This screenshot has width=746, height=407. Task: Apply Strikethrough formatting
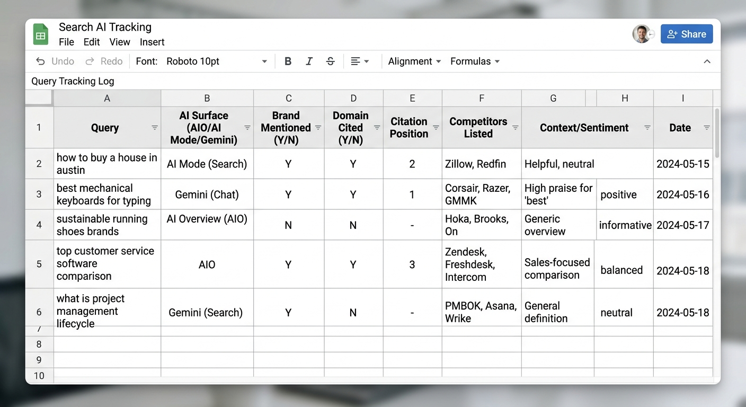click(330, 61)
